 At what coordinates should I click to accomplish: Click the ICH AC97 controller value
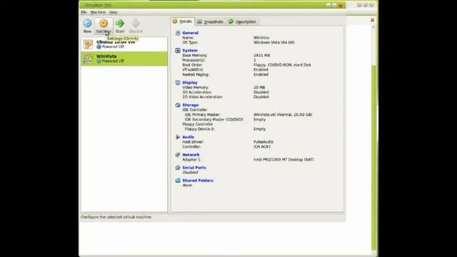click(x=262, y=146)
